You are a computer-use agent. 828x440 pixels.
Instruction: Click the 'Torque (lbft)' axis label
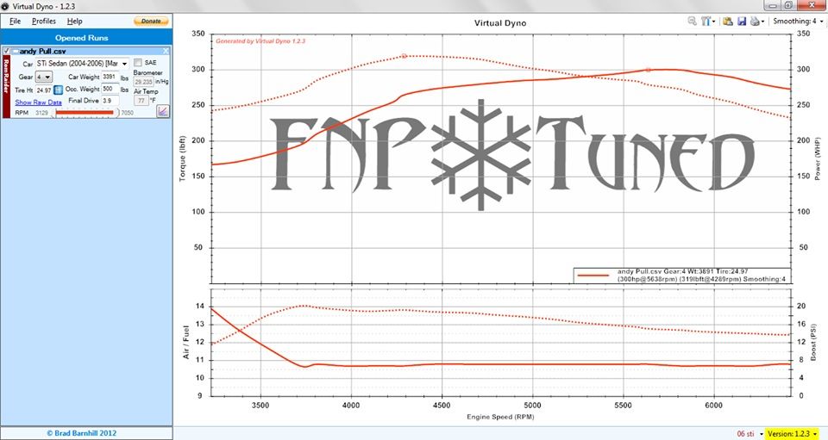183,158
